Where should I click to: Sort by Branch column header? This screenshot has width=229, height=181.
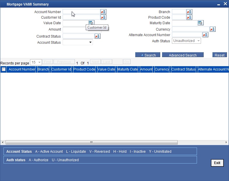pos(43,69)
